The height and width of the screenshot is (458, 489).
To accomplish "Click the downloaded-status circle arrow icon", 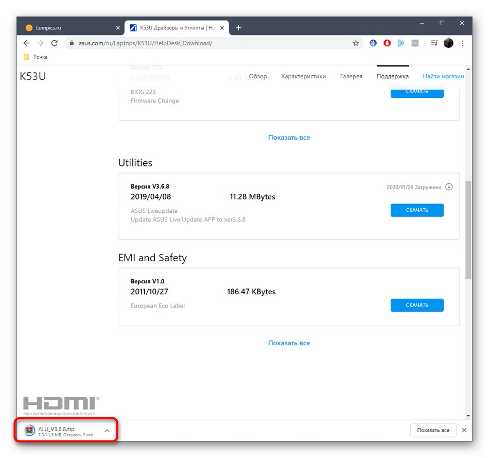I will click(449, 186).
